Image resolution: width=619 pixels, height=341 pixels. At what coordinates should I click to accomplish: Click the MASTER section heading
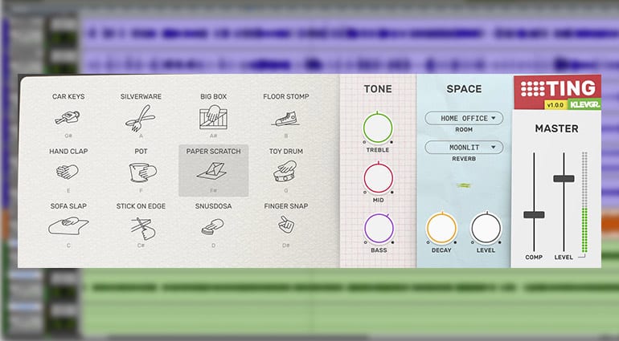click(x=556, y=128)
